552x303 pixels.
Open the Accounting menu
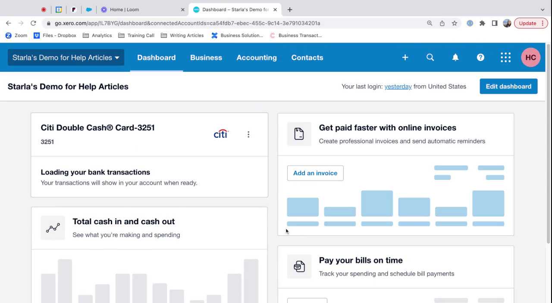pos(257,57)
